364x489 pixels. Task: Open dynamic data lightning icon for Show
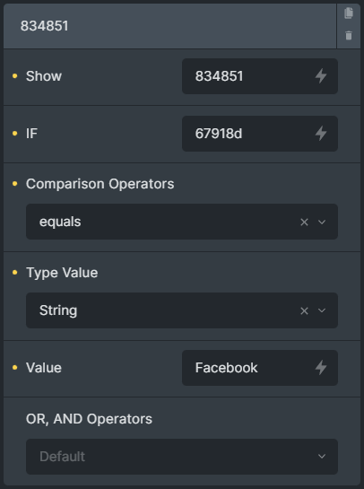(x=321, y=76)
